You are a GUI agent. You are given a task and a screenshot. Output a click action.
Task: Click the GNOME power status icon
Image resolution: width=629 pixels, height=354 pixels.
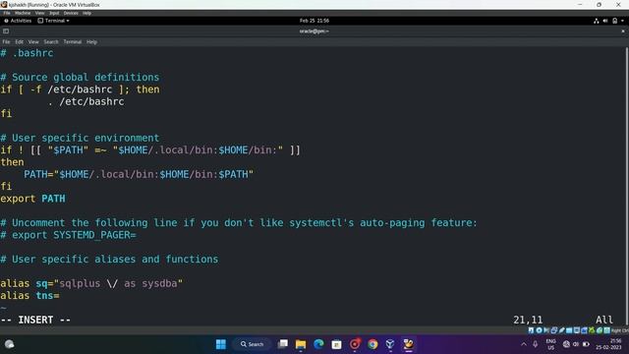tap(614, 21)
